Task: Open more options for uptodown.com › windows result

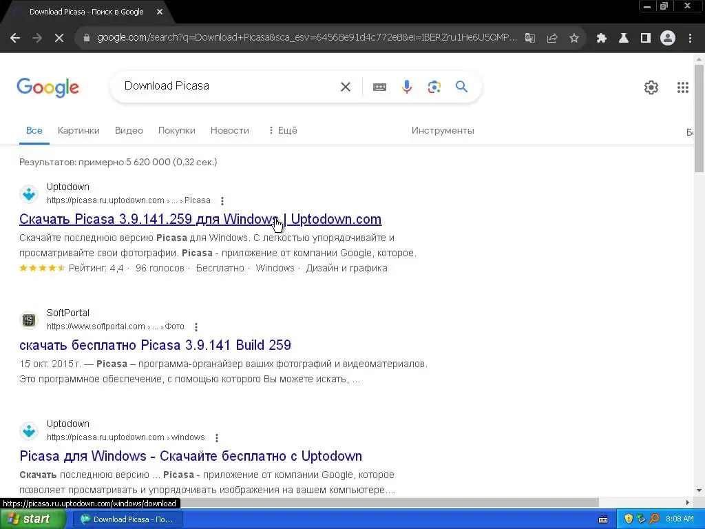Action: pos(217,437)
